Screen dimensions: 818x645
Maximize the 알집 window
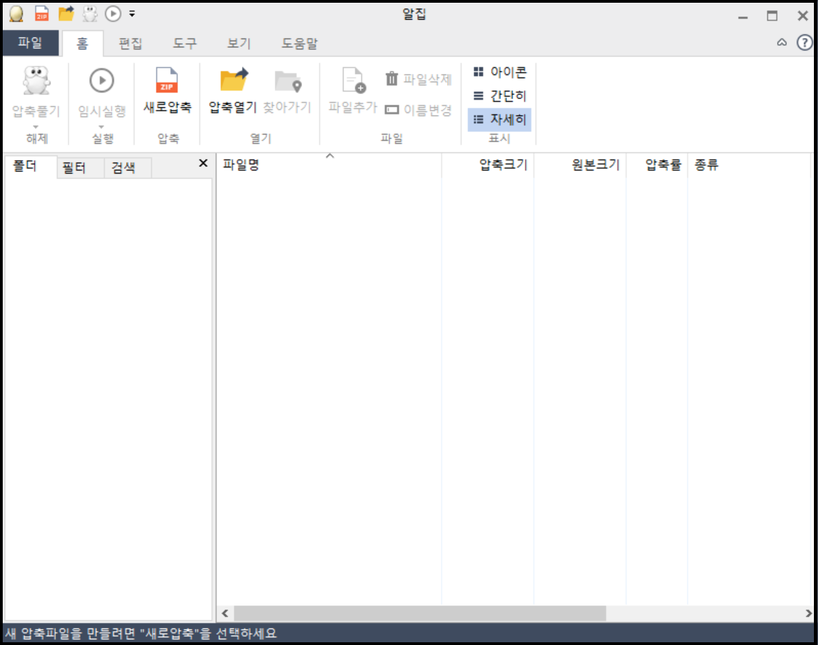coord(772,16)
